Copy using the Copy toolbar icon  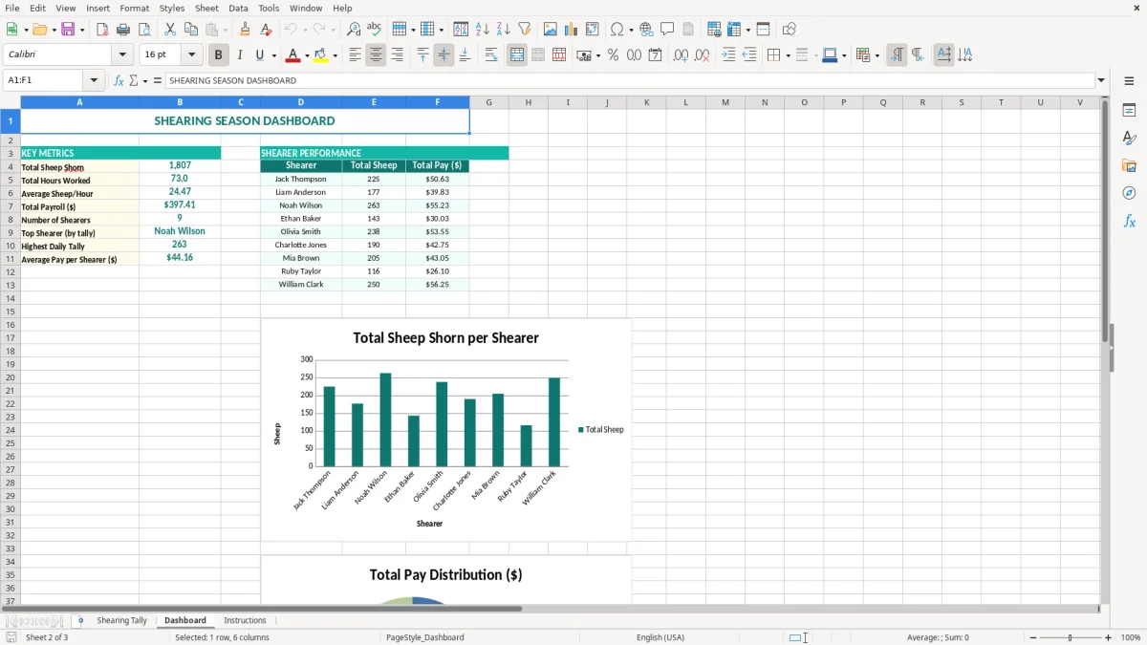(x=190, y=30)
